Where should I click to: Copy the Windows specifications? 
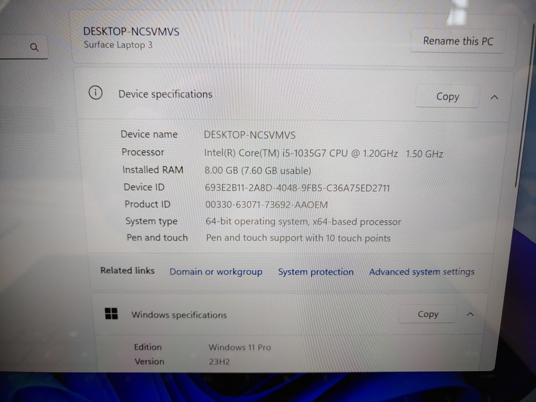(428, 314)
